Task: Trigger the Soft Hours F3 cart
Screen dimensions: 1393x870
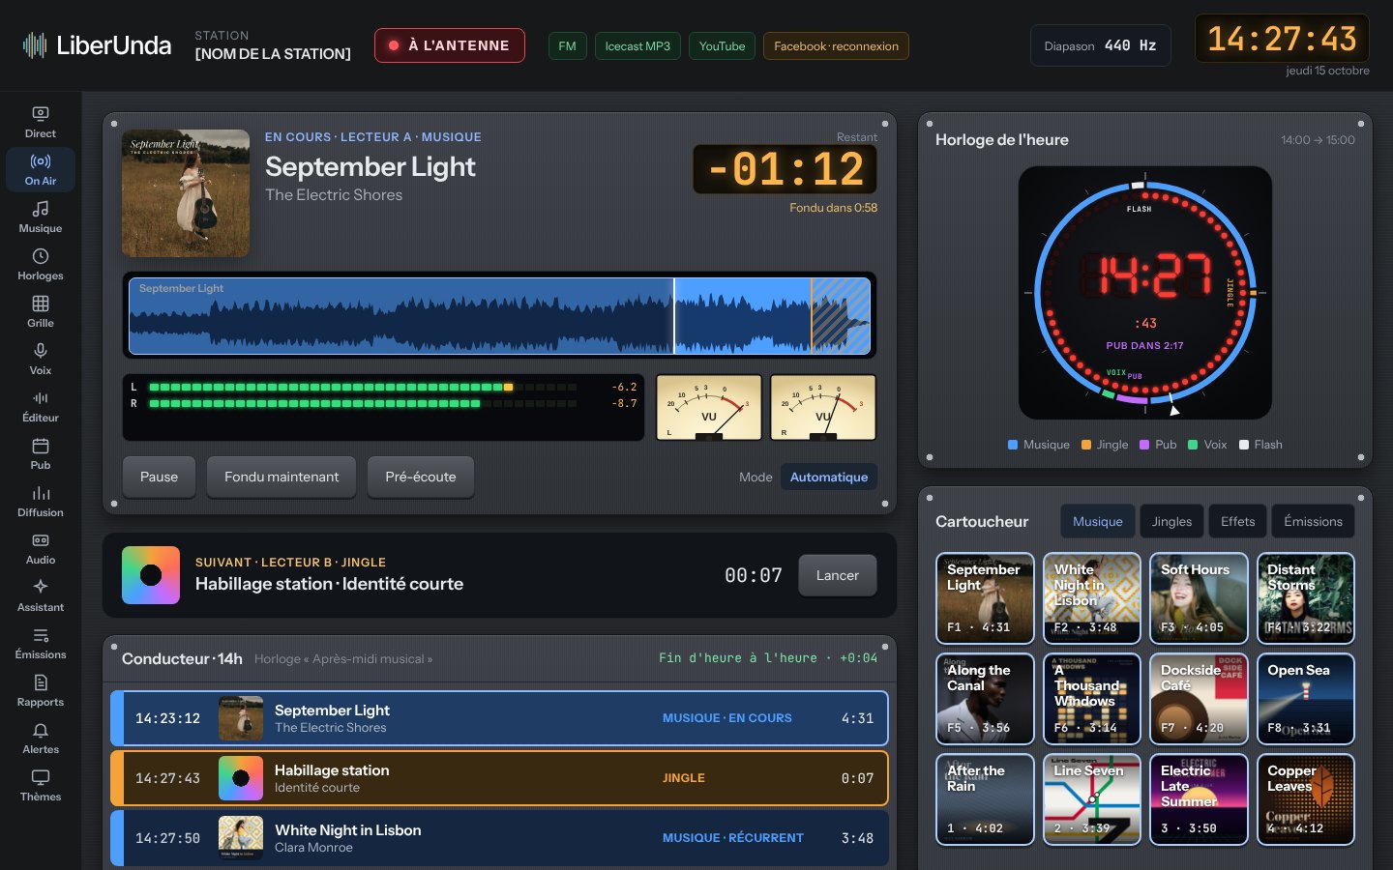Action: coord(1199,598)
